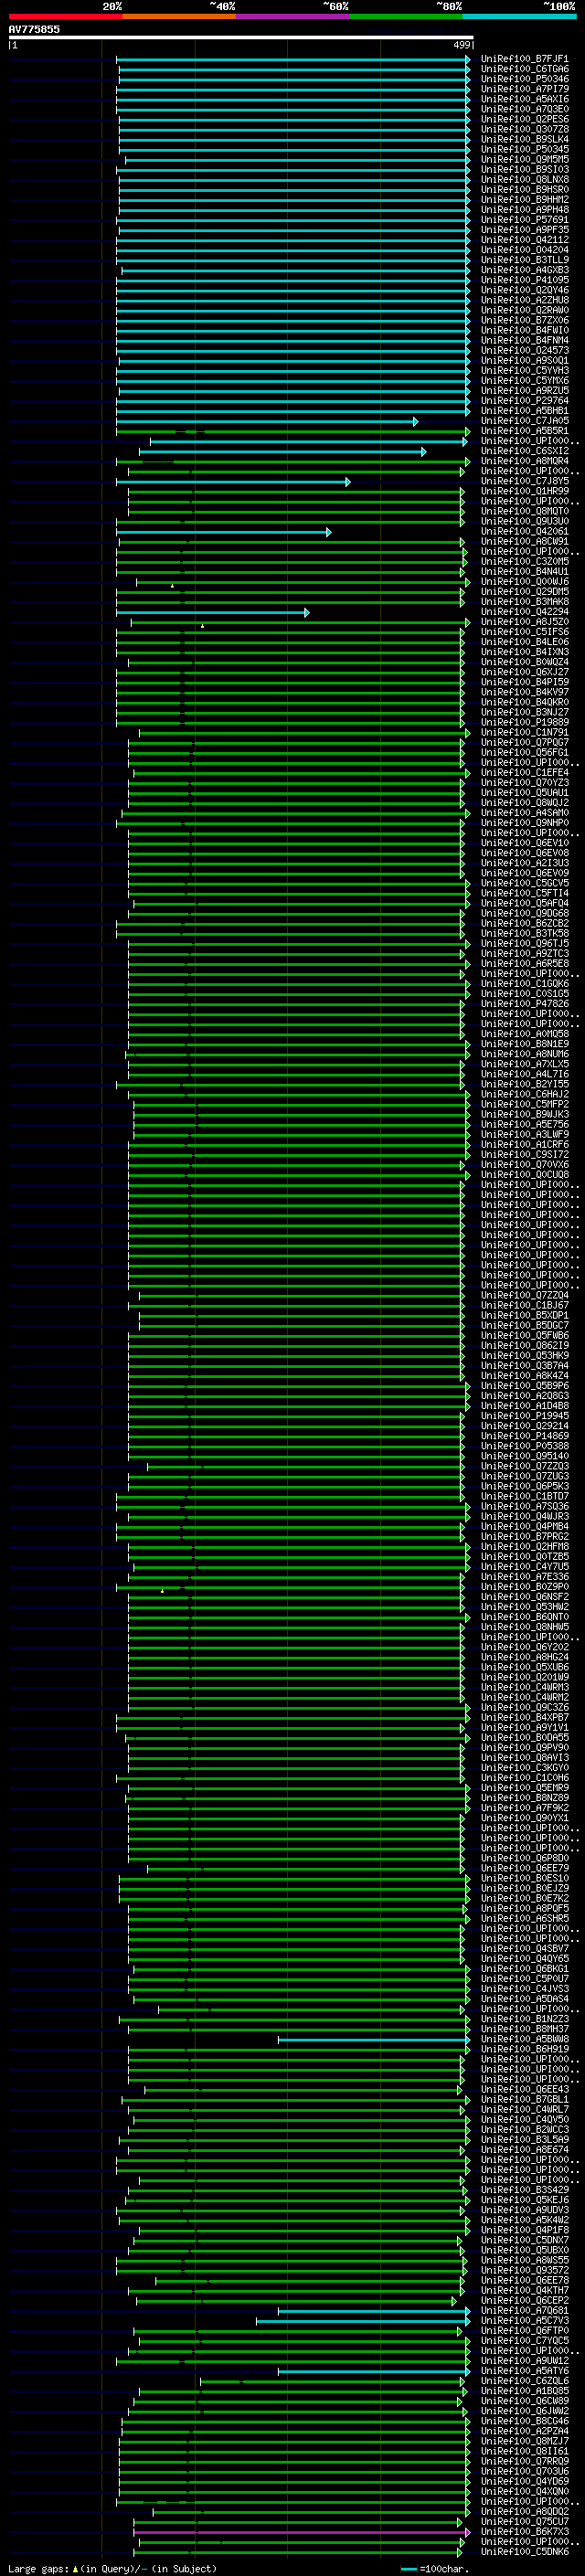Viewport: 585px width, 2576px height.
Task: Select the UniRef100_C7JA05 entry
Action: [524, 421]
